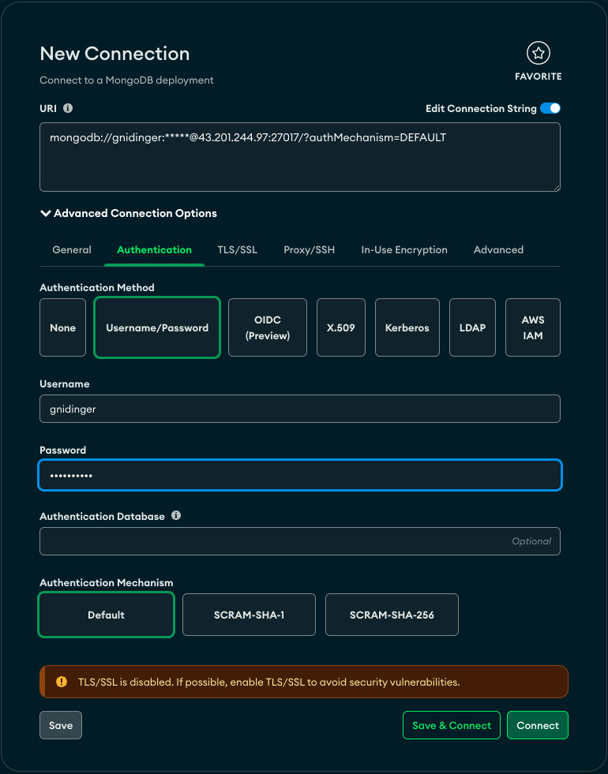Click into the Password field

[x=300, y=475]
